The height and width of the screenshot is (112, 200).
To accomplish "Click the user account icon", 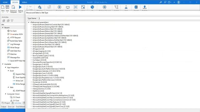I will click(178, 2).
